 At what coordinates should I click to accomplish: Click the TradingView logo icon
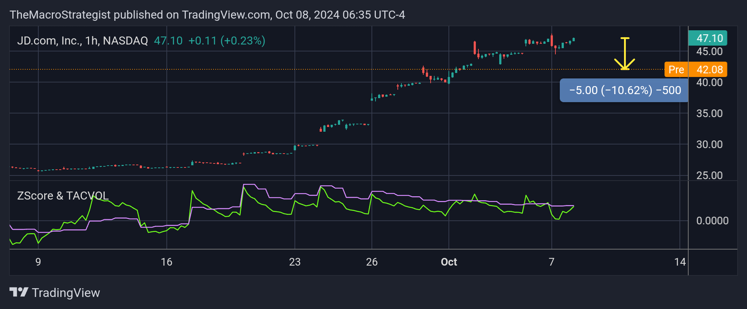pos(19,292)
